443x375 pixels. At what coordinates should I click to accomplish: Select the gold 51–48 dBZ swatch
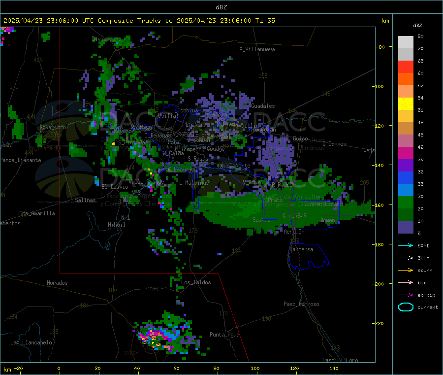pyautogui.click(x=406, y=116)
